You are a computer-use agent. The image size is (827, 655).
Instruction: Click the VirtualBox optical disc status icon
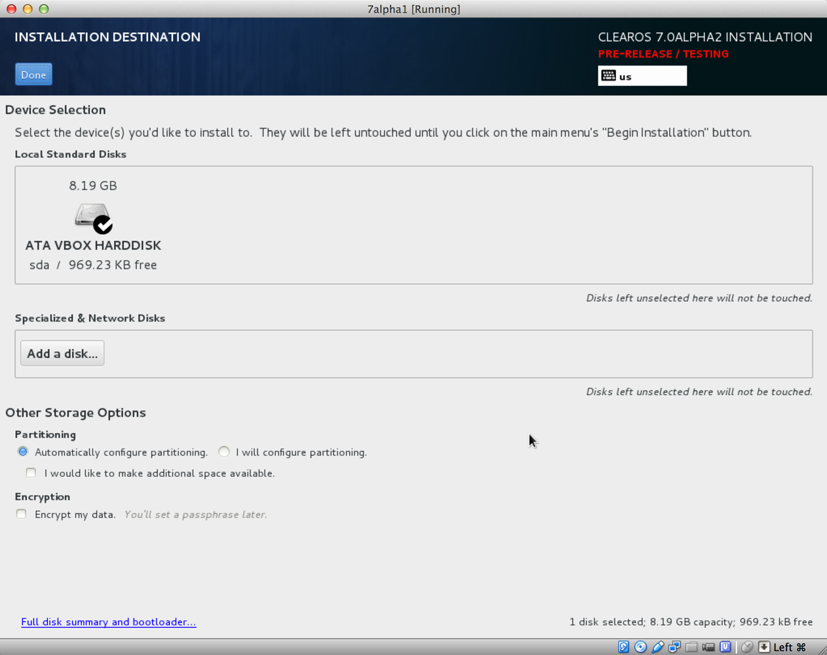641,647
